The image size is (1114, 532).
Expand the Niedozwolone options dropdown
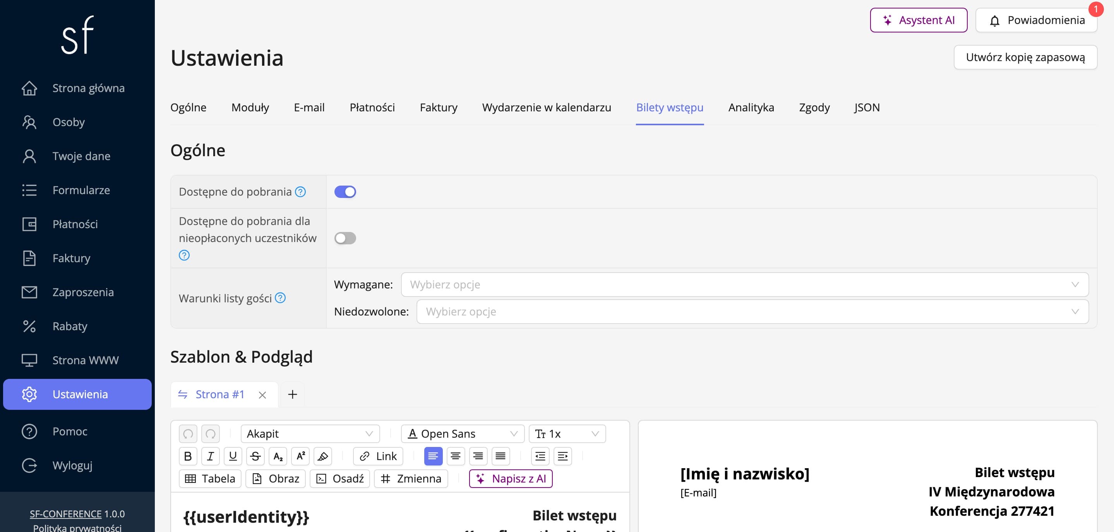click(x=752, y=312)
